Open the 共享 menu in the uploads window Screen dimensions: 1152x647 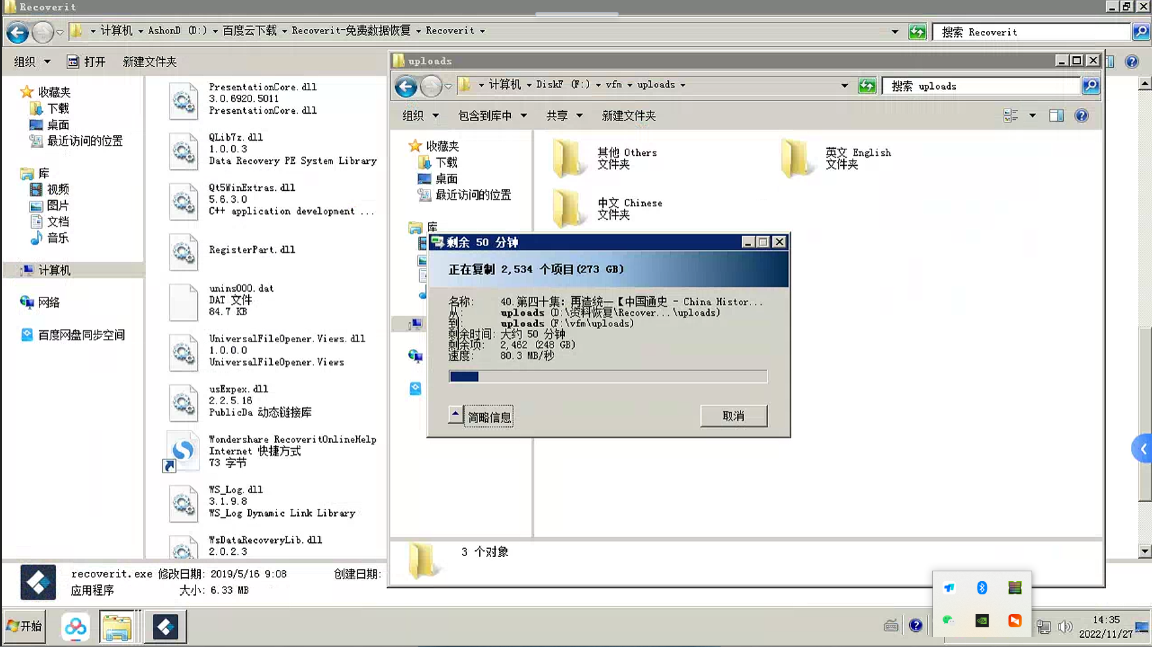[563, 115]
